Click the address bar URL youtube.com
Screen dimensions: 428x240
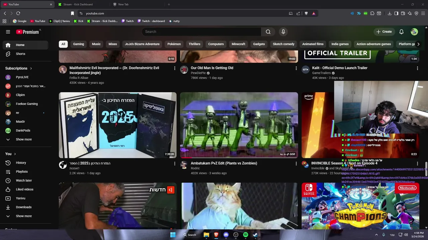[x=95, y=13]
